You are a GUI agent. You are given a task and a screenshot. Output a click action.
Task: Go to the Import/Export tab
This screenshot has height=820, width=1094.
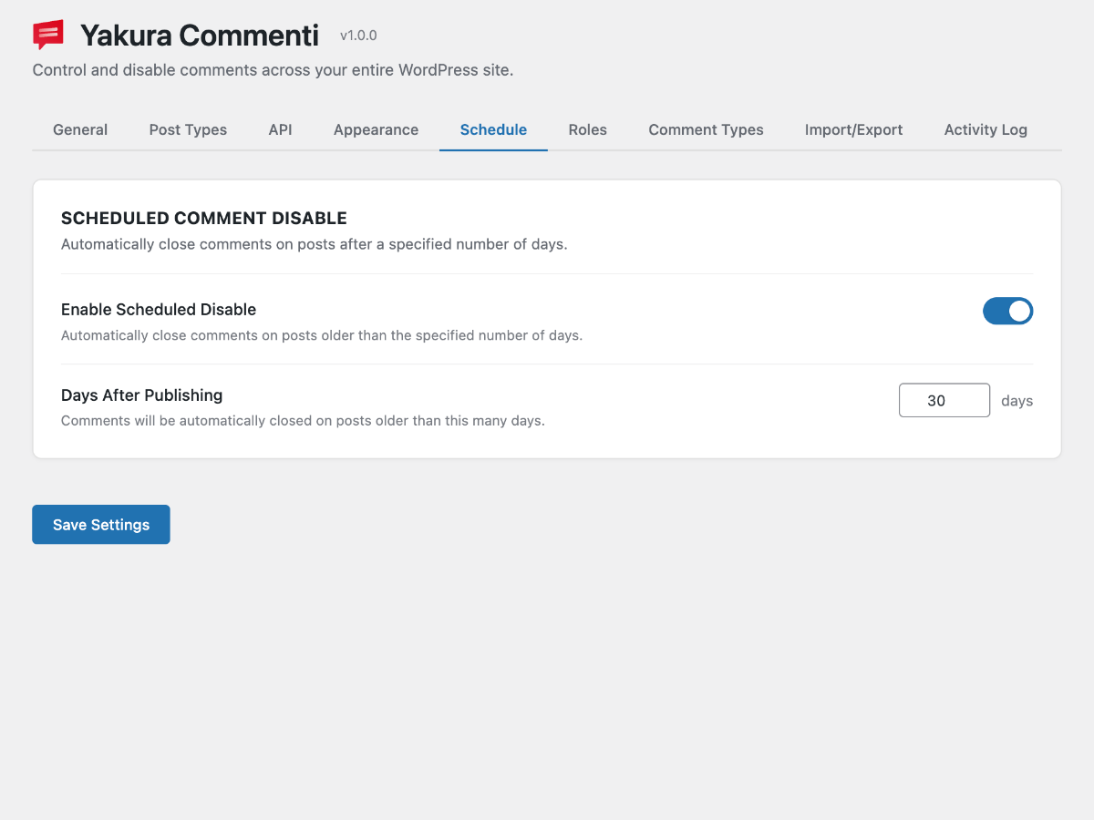[853, 129]
